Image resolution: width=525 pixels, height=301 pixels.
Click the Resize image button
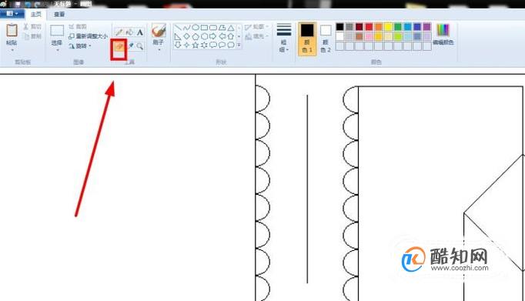pos(88,36)
